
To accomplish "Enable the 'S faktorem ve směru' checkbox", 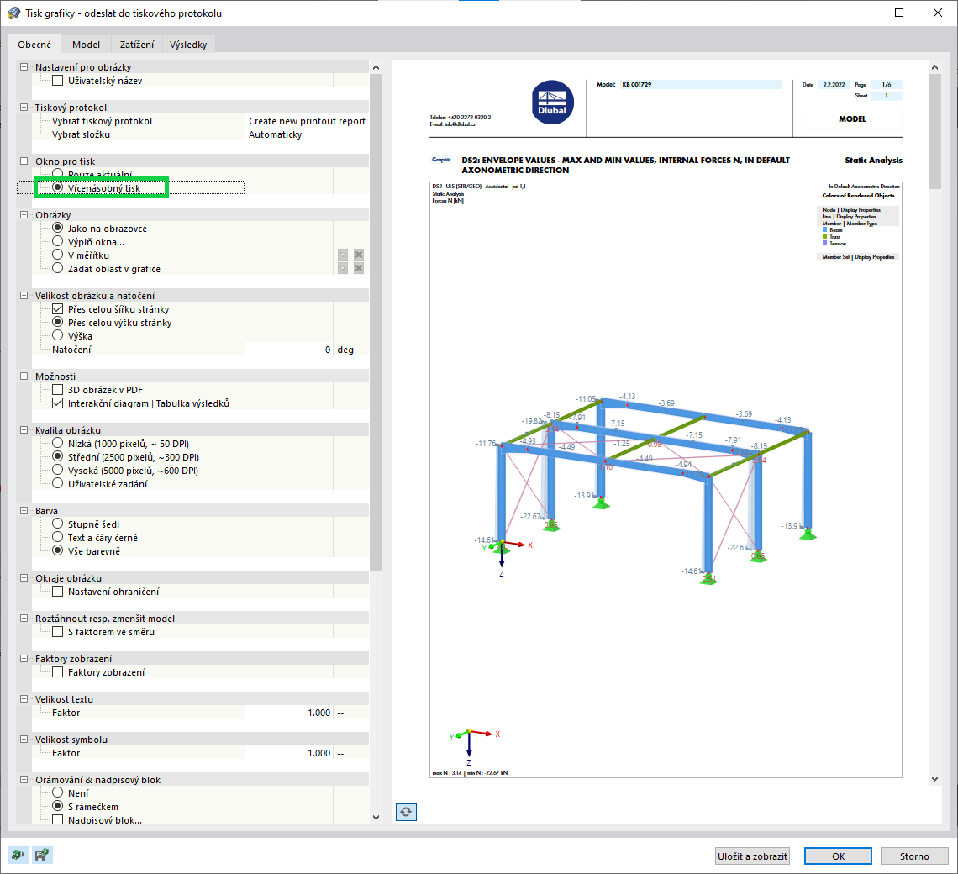I will (57, 631).
